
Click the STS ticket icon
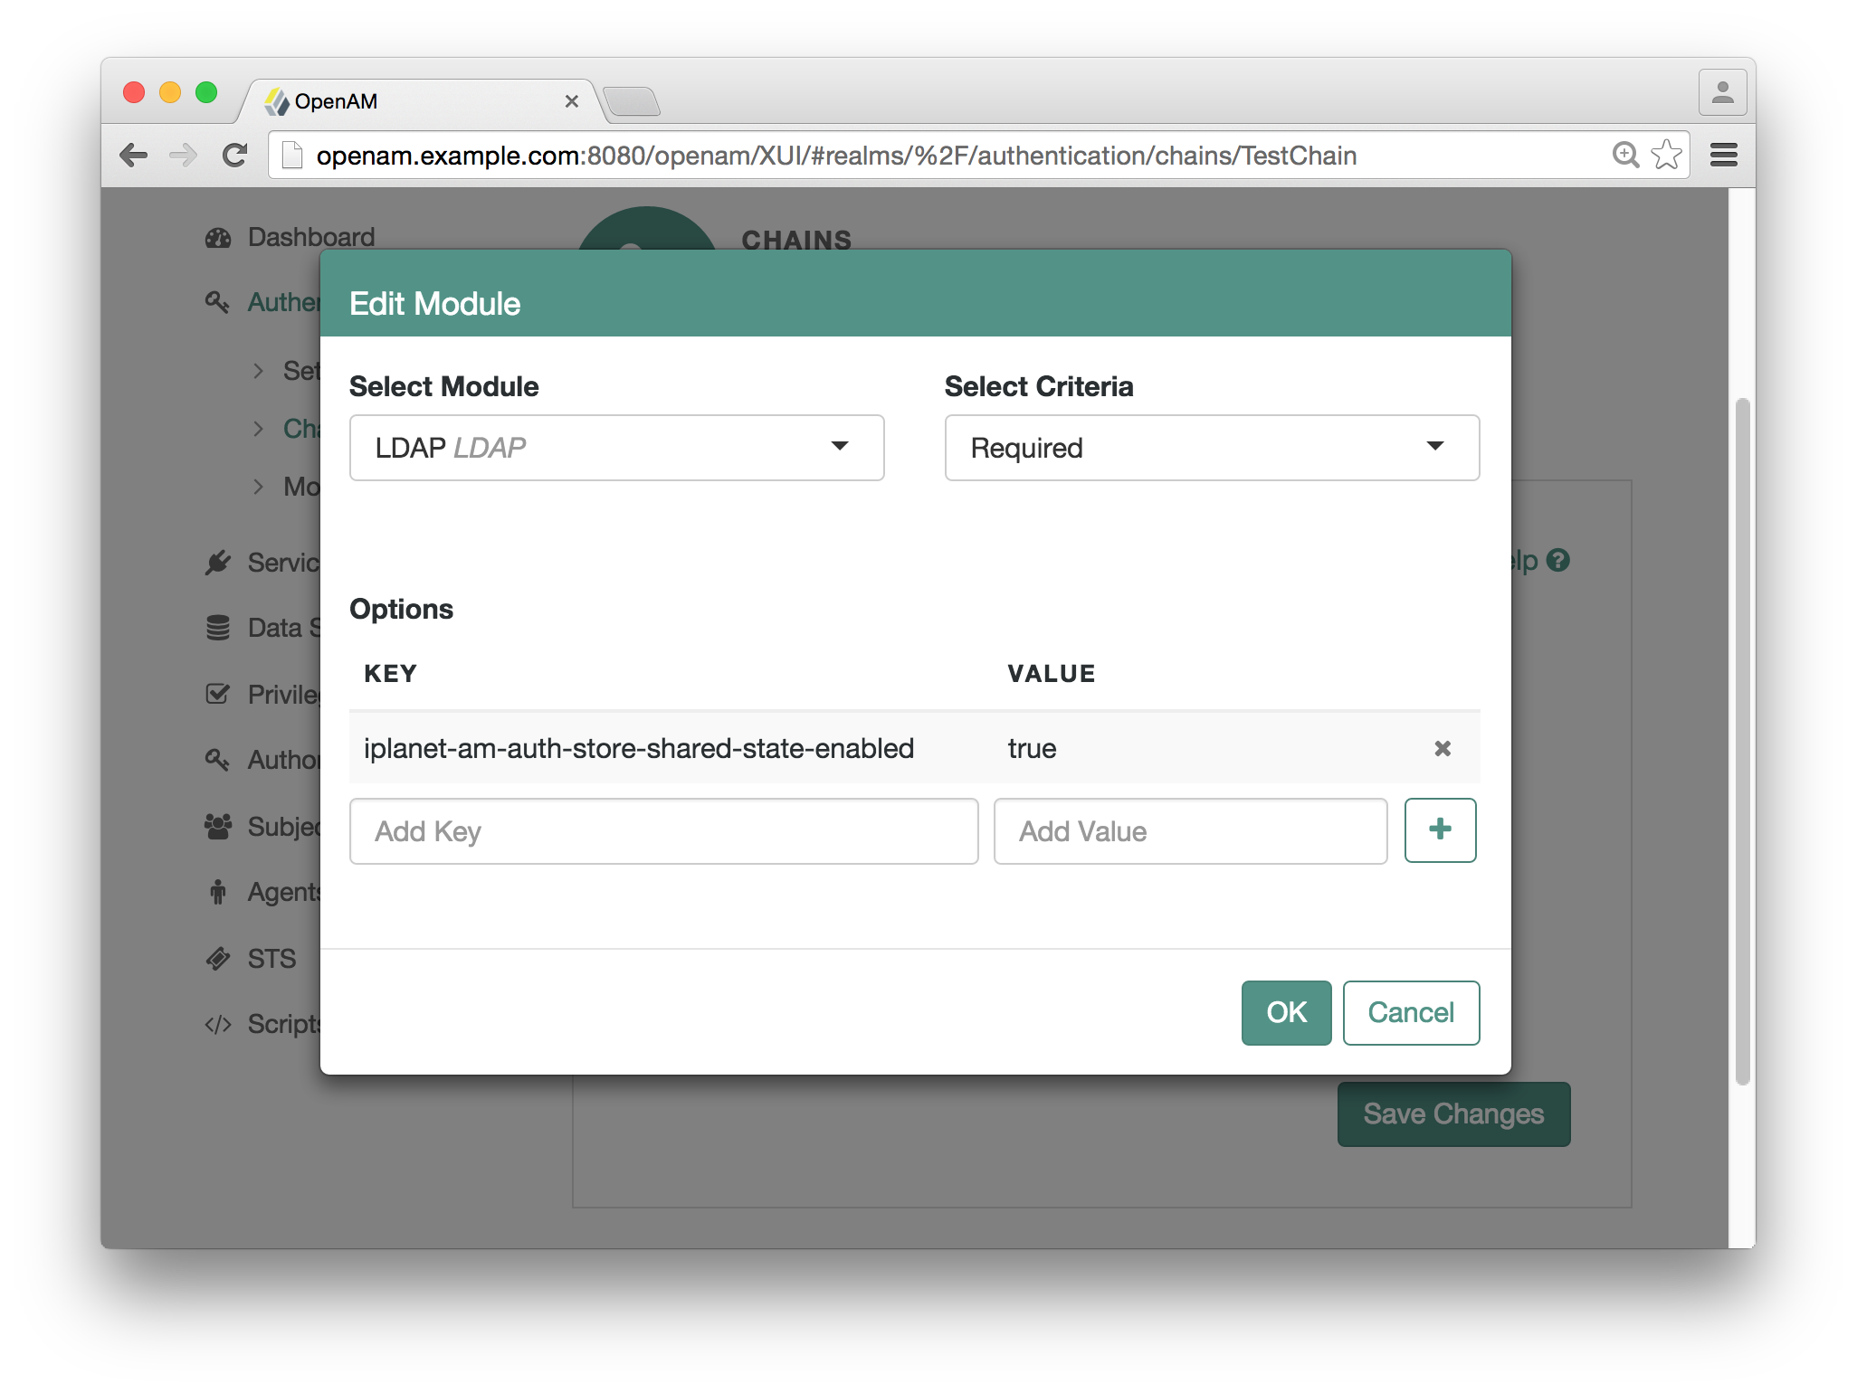218,958
